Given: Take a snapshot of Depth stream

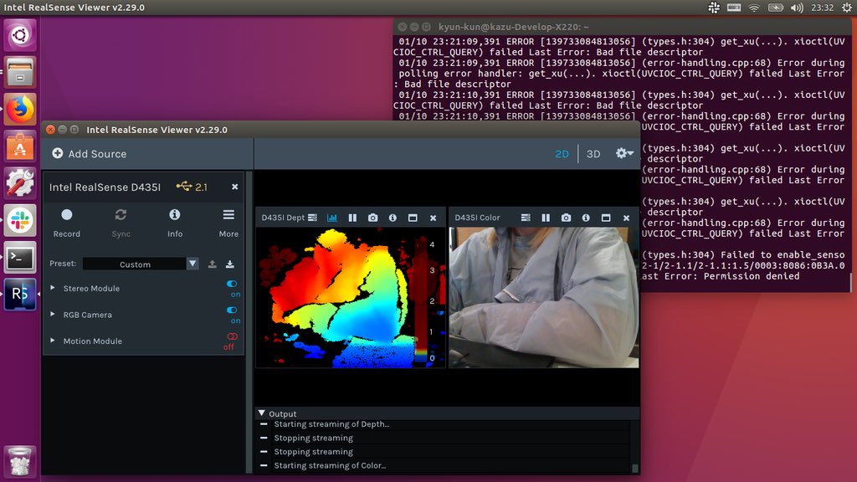Looking at the screenshot, I should click(372, 218).
